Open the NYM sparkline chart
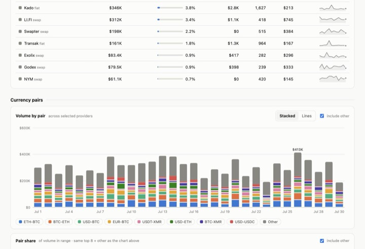 click(333, 79)
